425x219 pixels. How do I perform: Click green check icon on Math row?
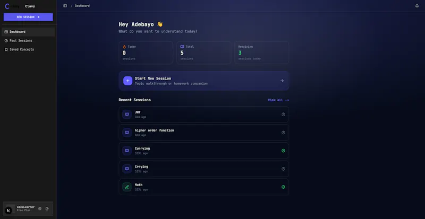click(283, 187)
